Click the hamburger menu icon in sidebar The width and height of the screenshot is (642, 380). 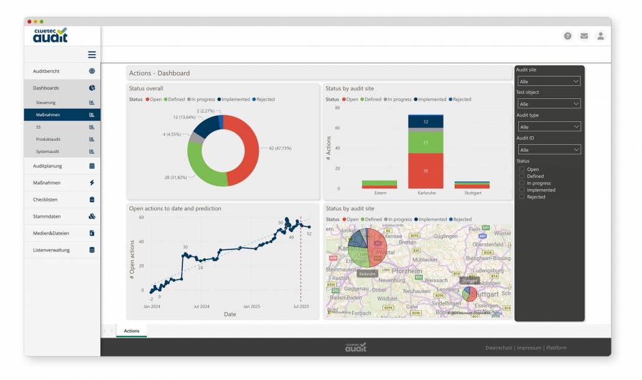[x=91, y=55]
